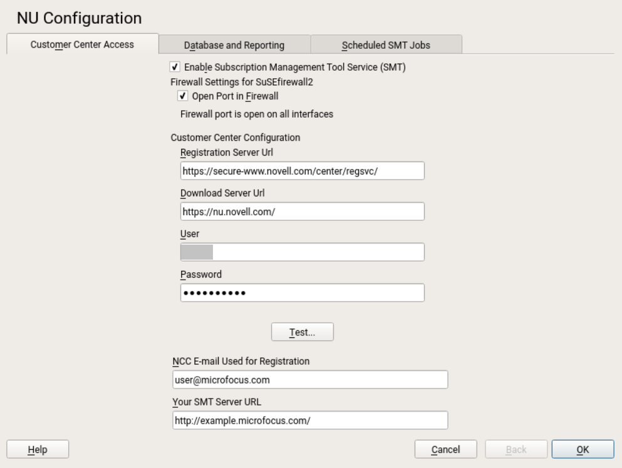622x468 pixels.
Task: Switch to the Database and Reporting tab
Action: click(x=234, y=45)
